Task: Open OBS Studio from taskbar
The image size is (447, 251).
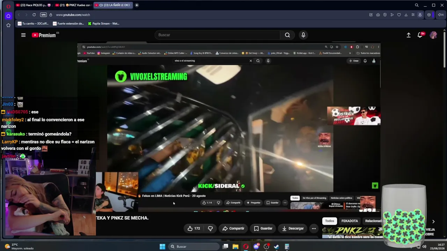Action: pos(266,246)
